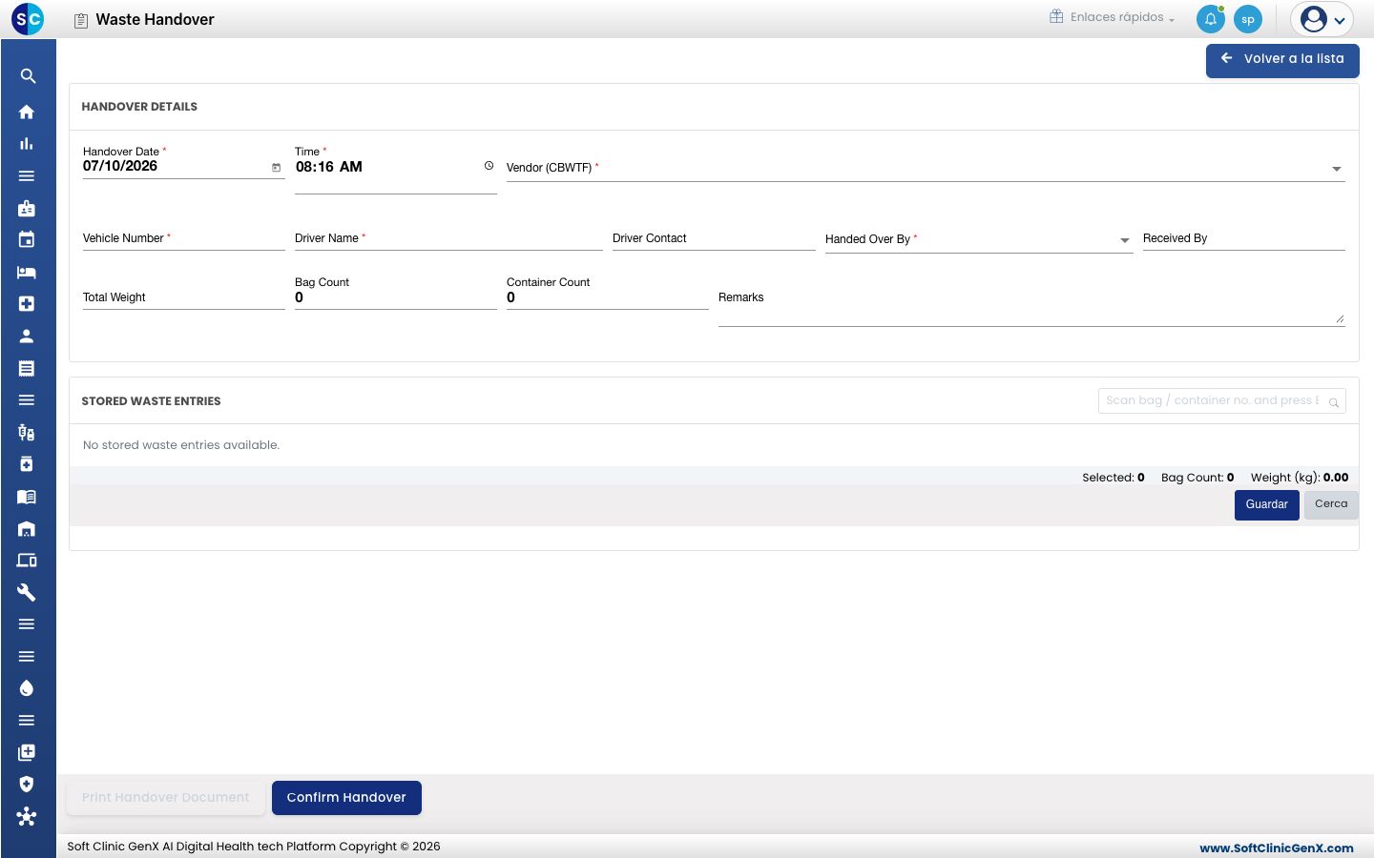Image resolution: width=1374 pixels, height=858 pixels.
Task: Click the Time field showing 08:16 AM
Action: [396, 168]
